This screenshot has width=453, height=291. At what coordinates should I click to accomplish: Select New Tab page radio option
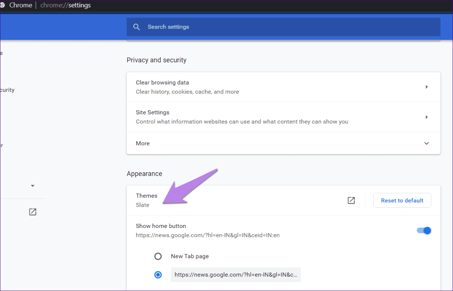tap(158, 256)
